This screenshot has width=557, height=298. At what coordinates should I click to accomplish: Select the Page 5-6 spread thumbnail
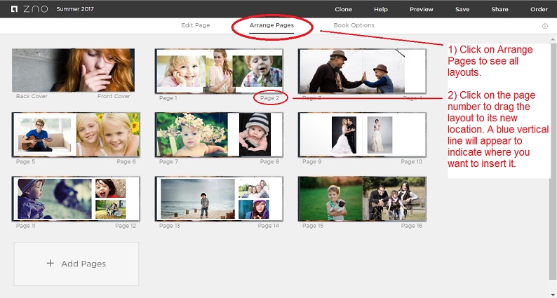[x=76, y=135]
